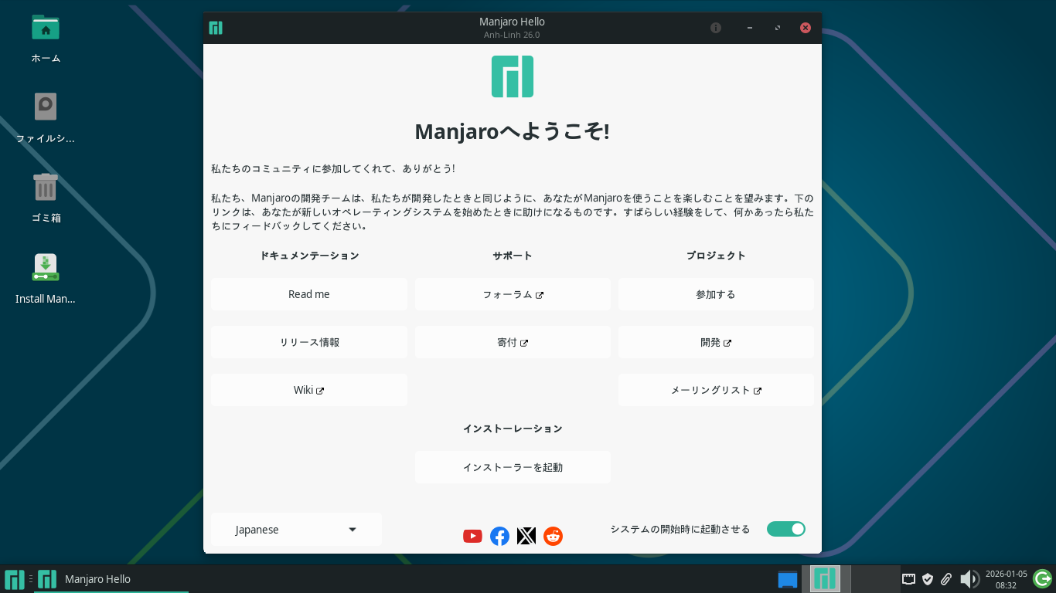This screenshot has height=593, width=1056.
Task: Click the サポート section heading
Action: point(513,256)
